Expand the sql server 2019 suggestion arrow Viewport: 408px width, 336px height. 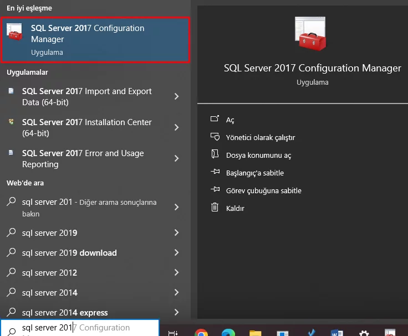177,232
